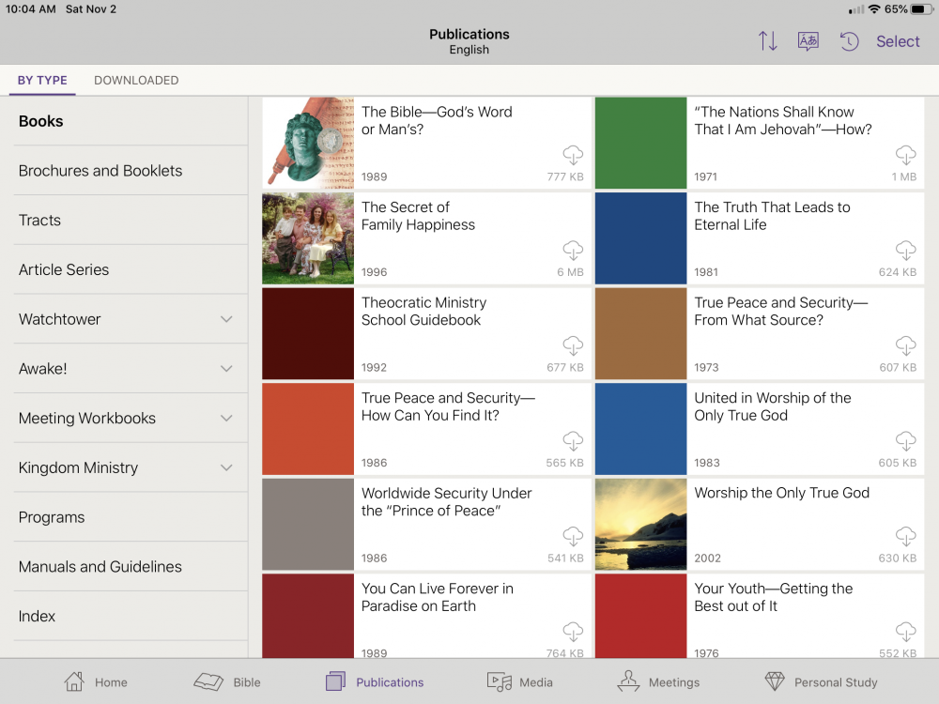Expand the Watchtower category chevron
Viewport: 939px width, 704px height.
226,319
